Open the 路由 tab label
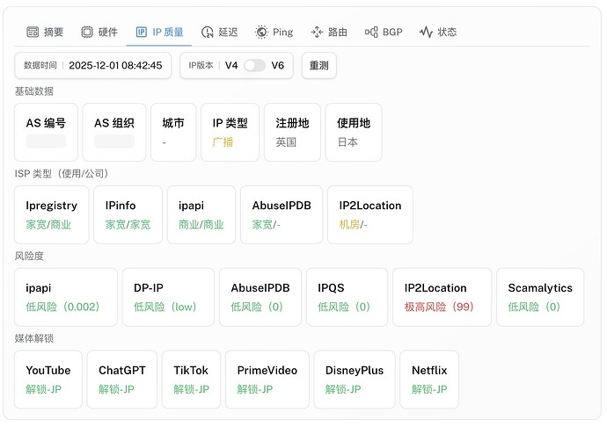This screenshot has height=427, width=607. [x=337, y=32]
